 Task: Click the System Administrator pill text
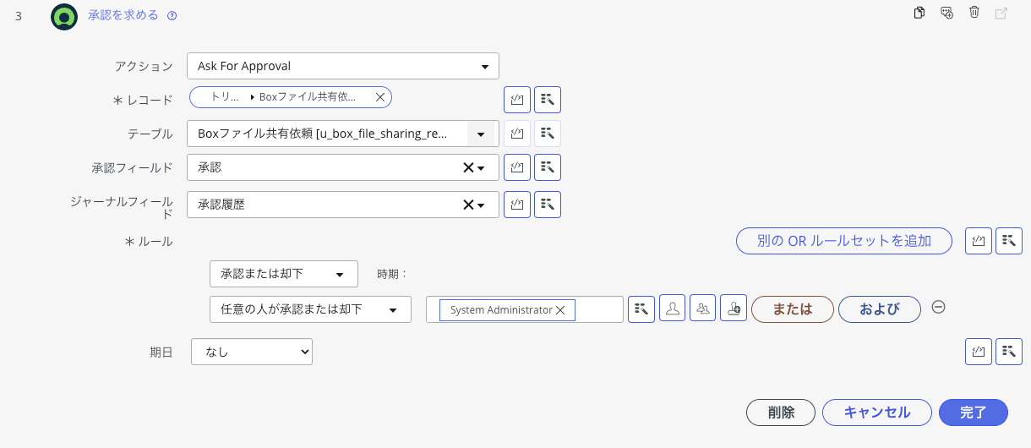coord(501,310)
